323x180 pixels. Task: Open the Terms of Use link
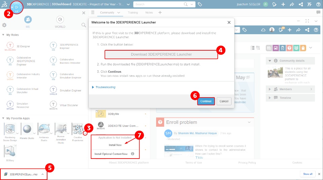pyautogui.click(x=193, y=163)
